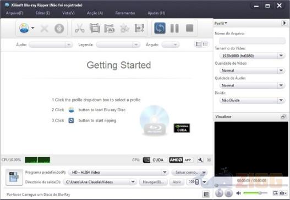Open the Arquivo menu

14,13
